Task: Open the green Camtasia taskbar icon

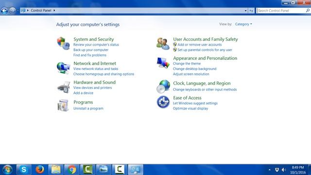Action: coord(87,170)
